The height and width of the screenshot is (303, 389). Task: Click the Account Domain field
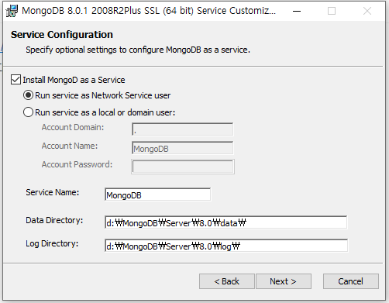[x=182, y=129]
